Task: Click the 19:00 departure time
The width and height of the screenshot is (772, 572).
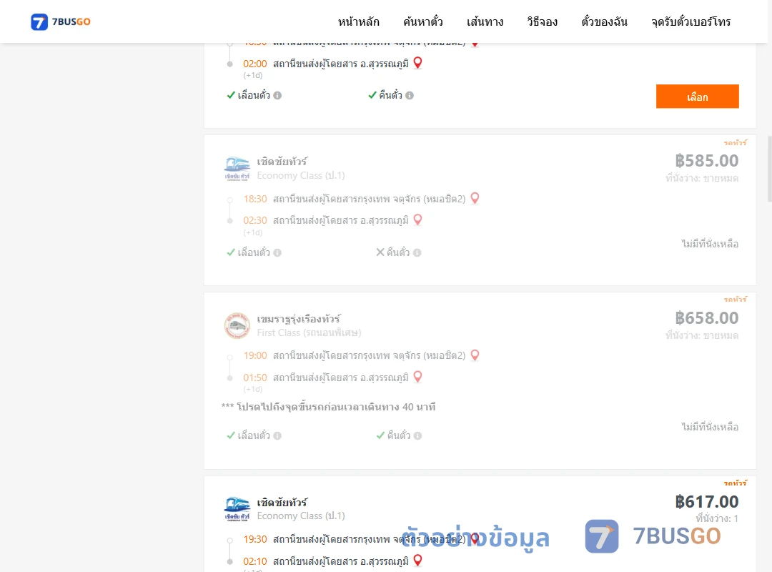Action: [255, 356]
